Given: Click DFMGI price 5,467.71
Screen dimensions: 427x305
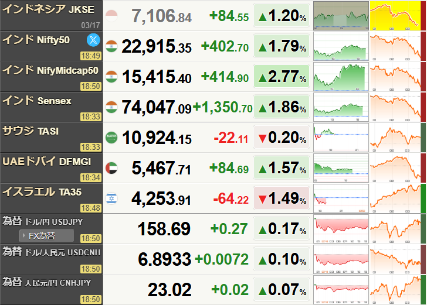Looking at the screenshot, I should click(161, 168).
